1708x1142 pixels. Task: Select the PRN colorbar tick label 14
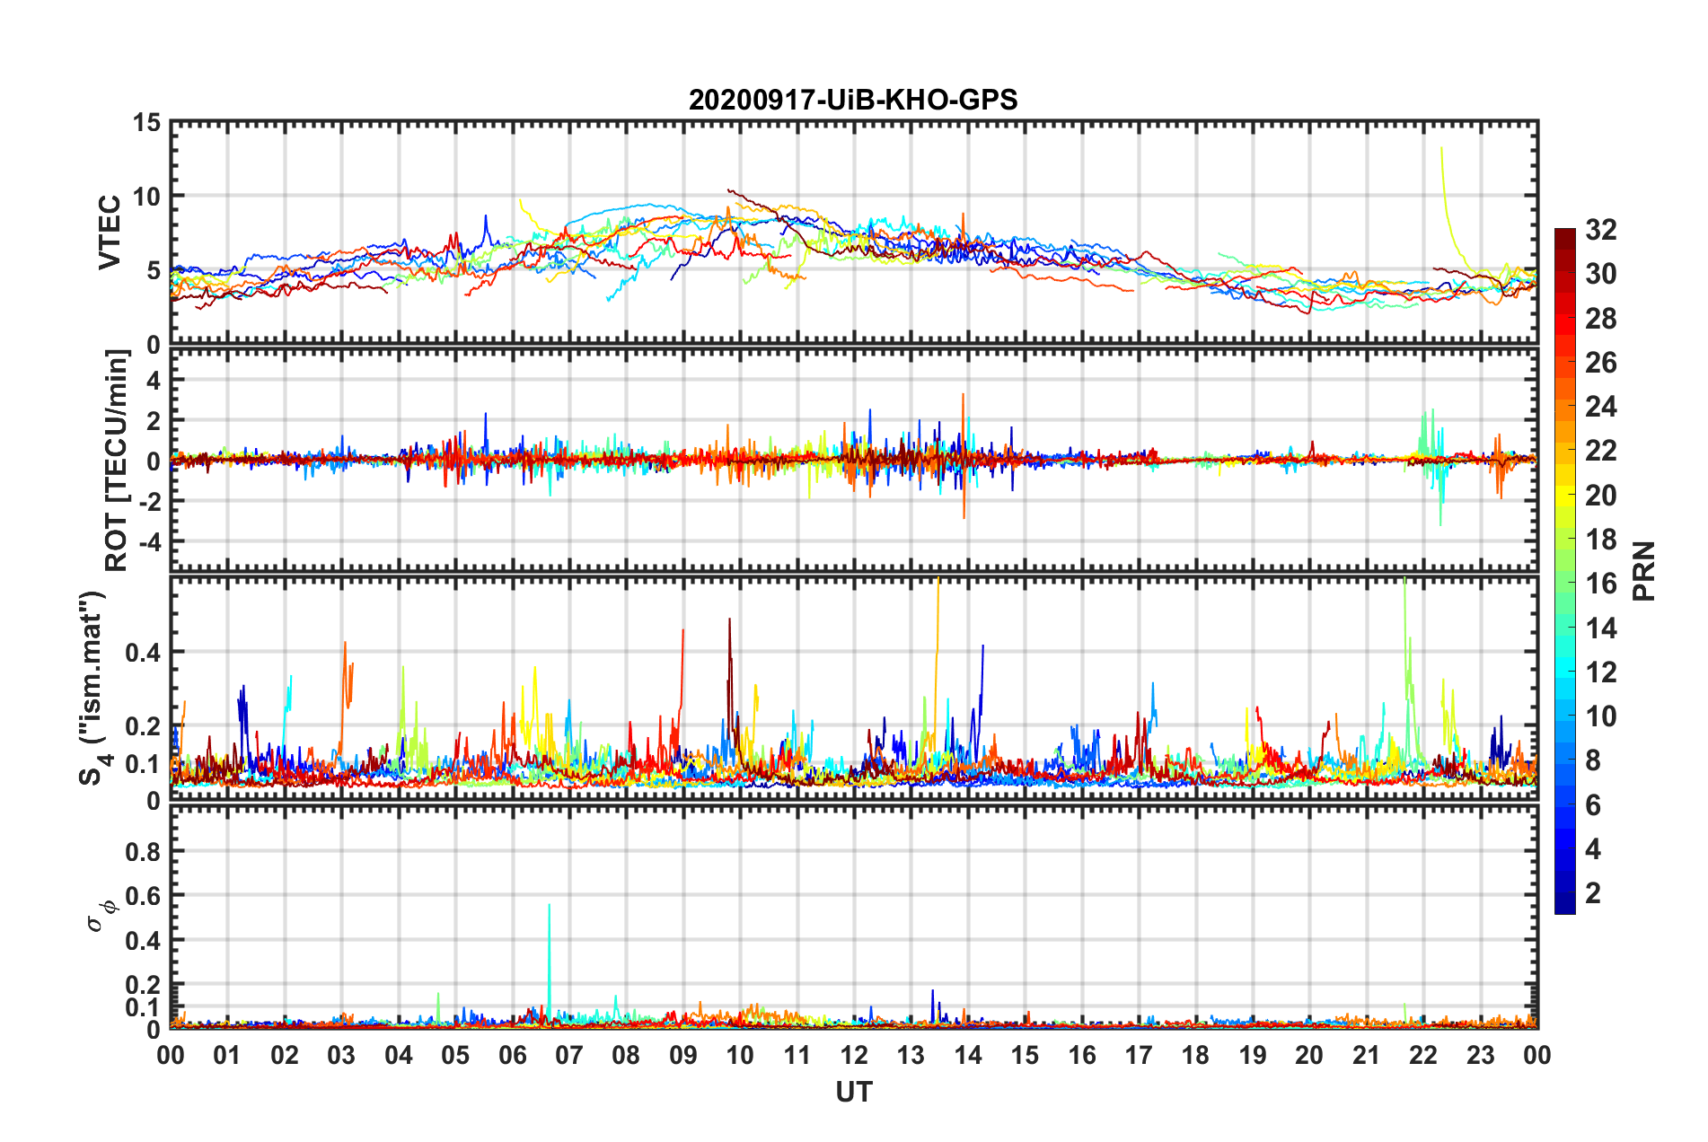(1601, 628)
